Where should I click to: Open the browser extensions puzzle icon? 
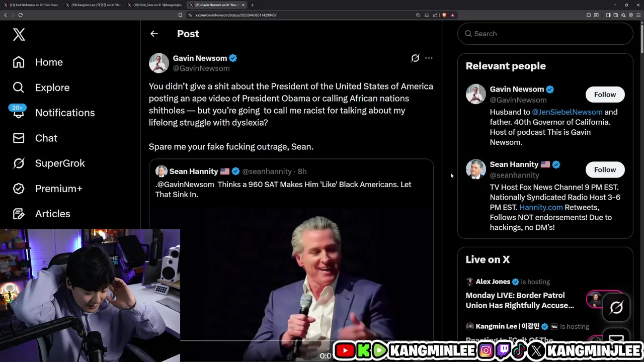(589, 15)
